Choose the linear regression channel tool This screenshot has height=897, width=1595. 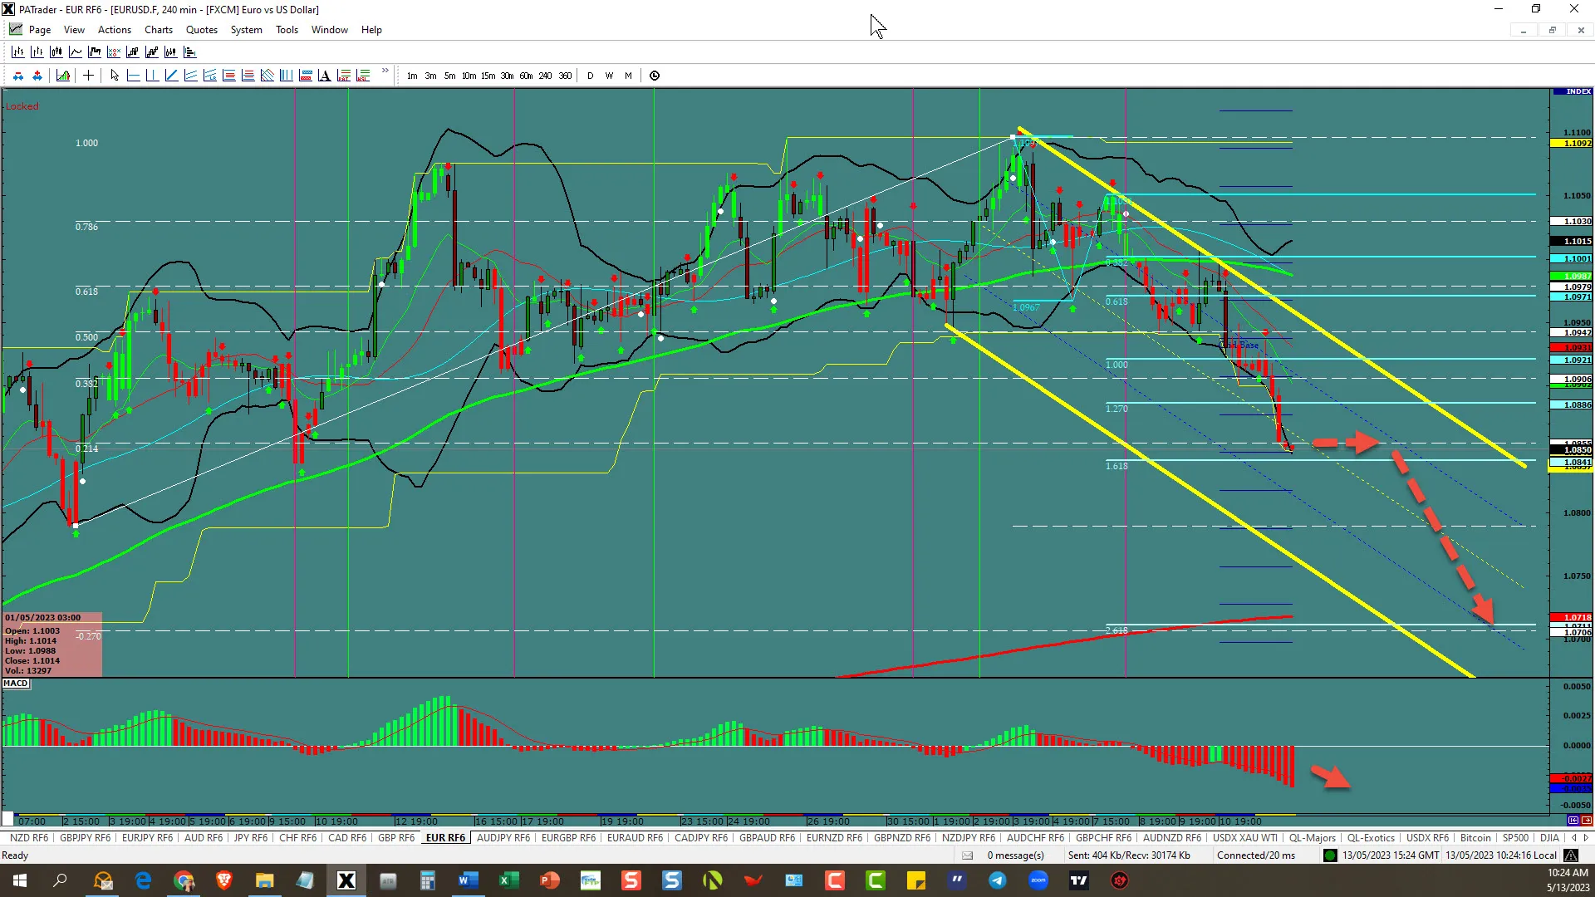click(x=209, y=76)
